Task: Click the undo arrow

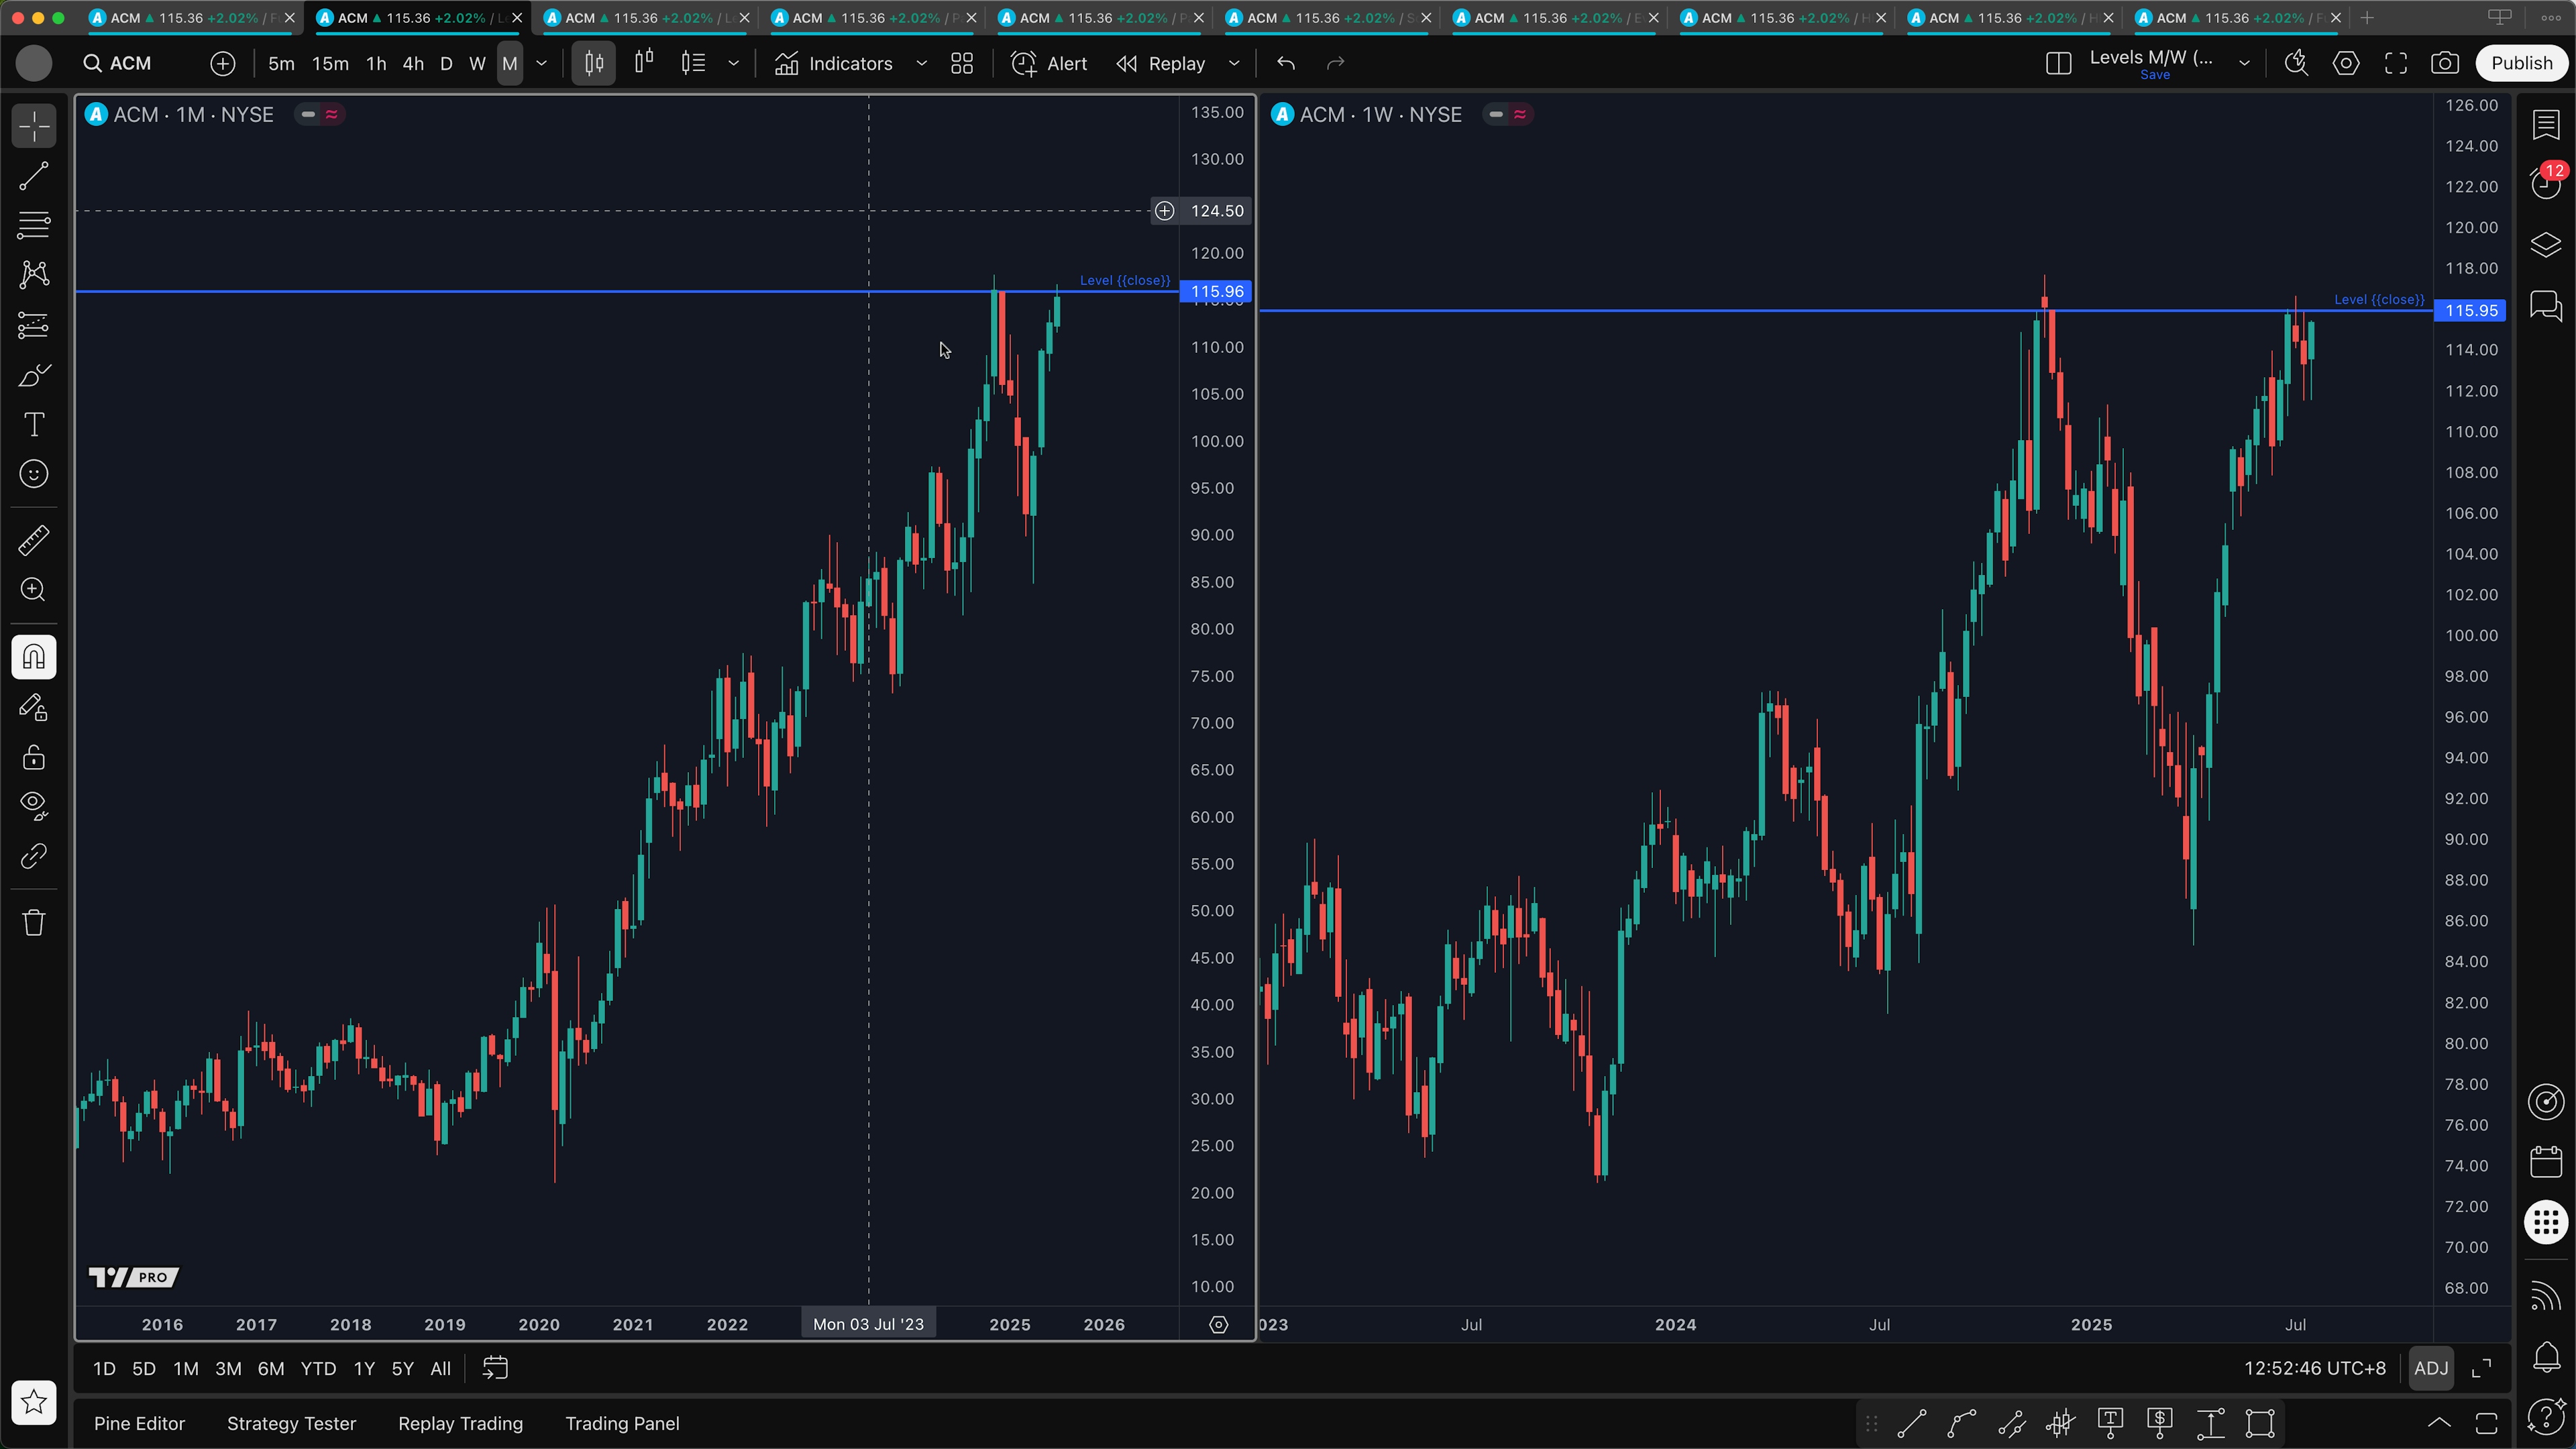Action: coord(1286,64)
